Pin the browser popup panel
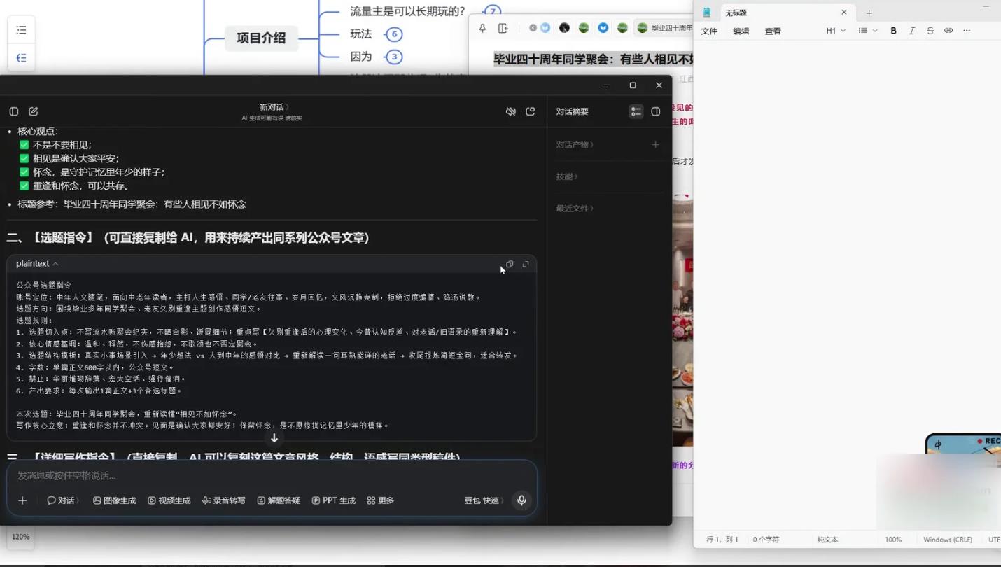1001x567 pixels. (x=482, y=28)
